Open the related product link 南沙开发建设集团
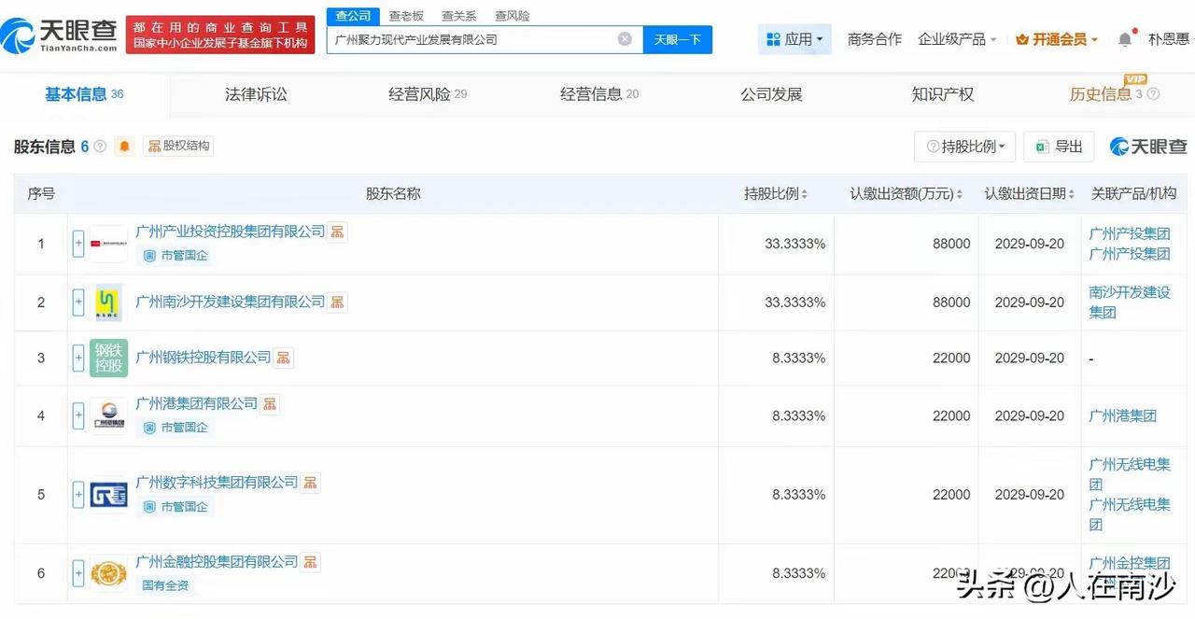This screenshot has height=619, width=1195. 1130,302
